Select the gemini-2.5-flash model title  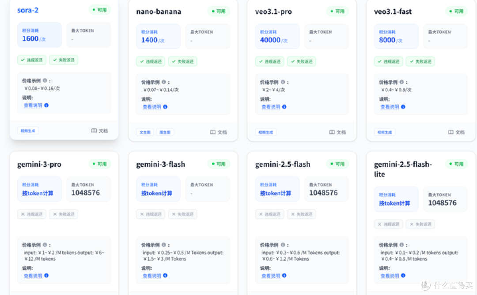[x=283, y=164]
